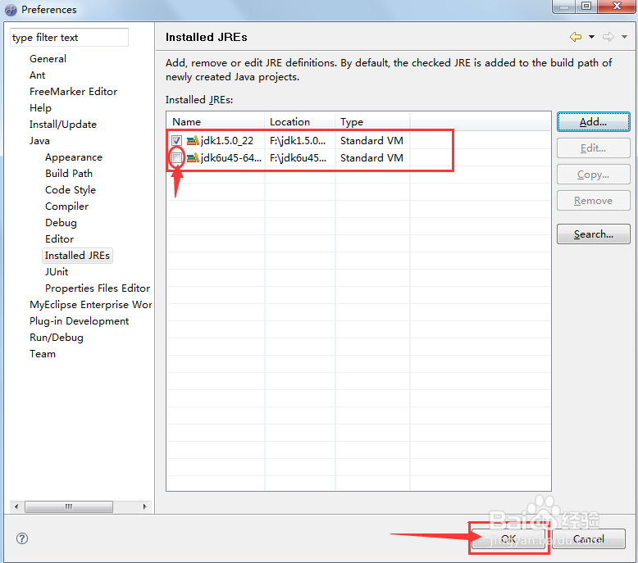Click the Copy... button

point(593,175)
